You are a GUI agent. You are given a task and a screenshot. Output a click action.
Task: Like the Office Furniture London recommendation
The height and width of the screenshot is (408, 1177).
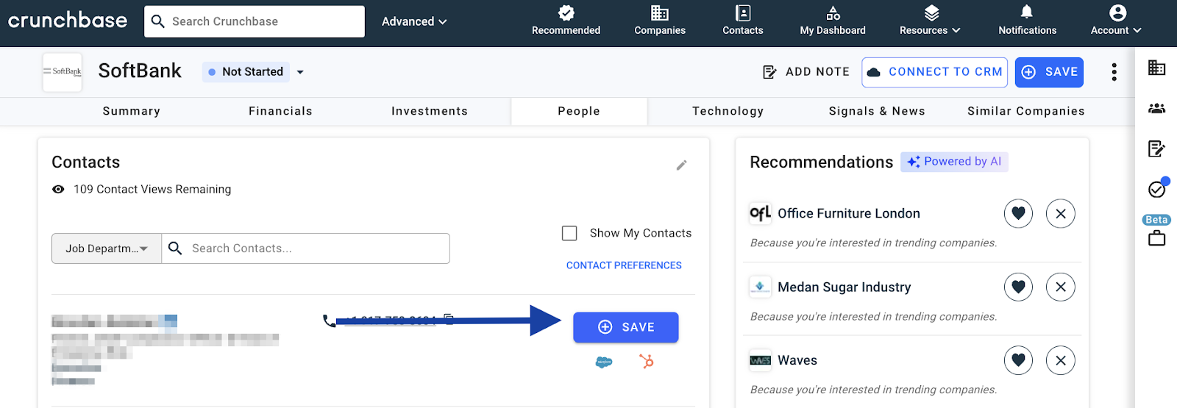point(1018,213)
